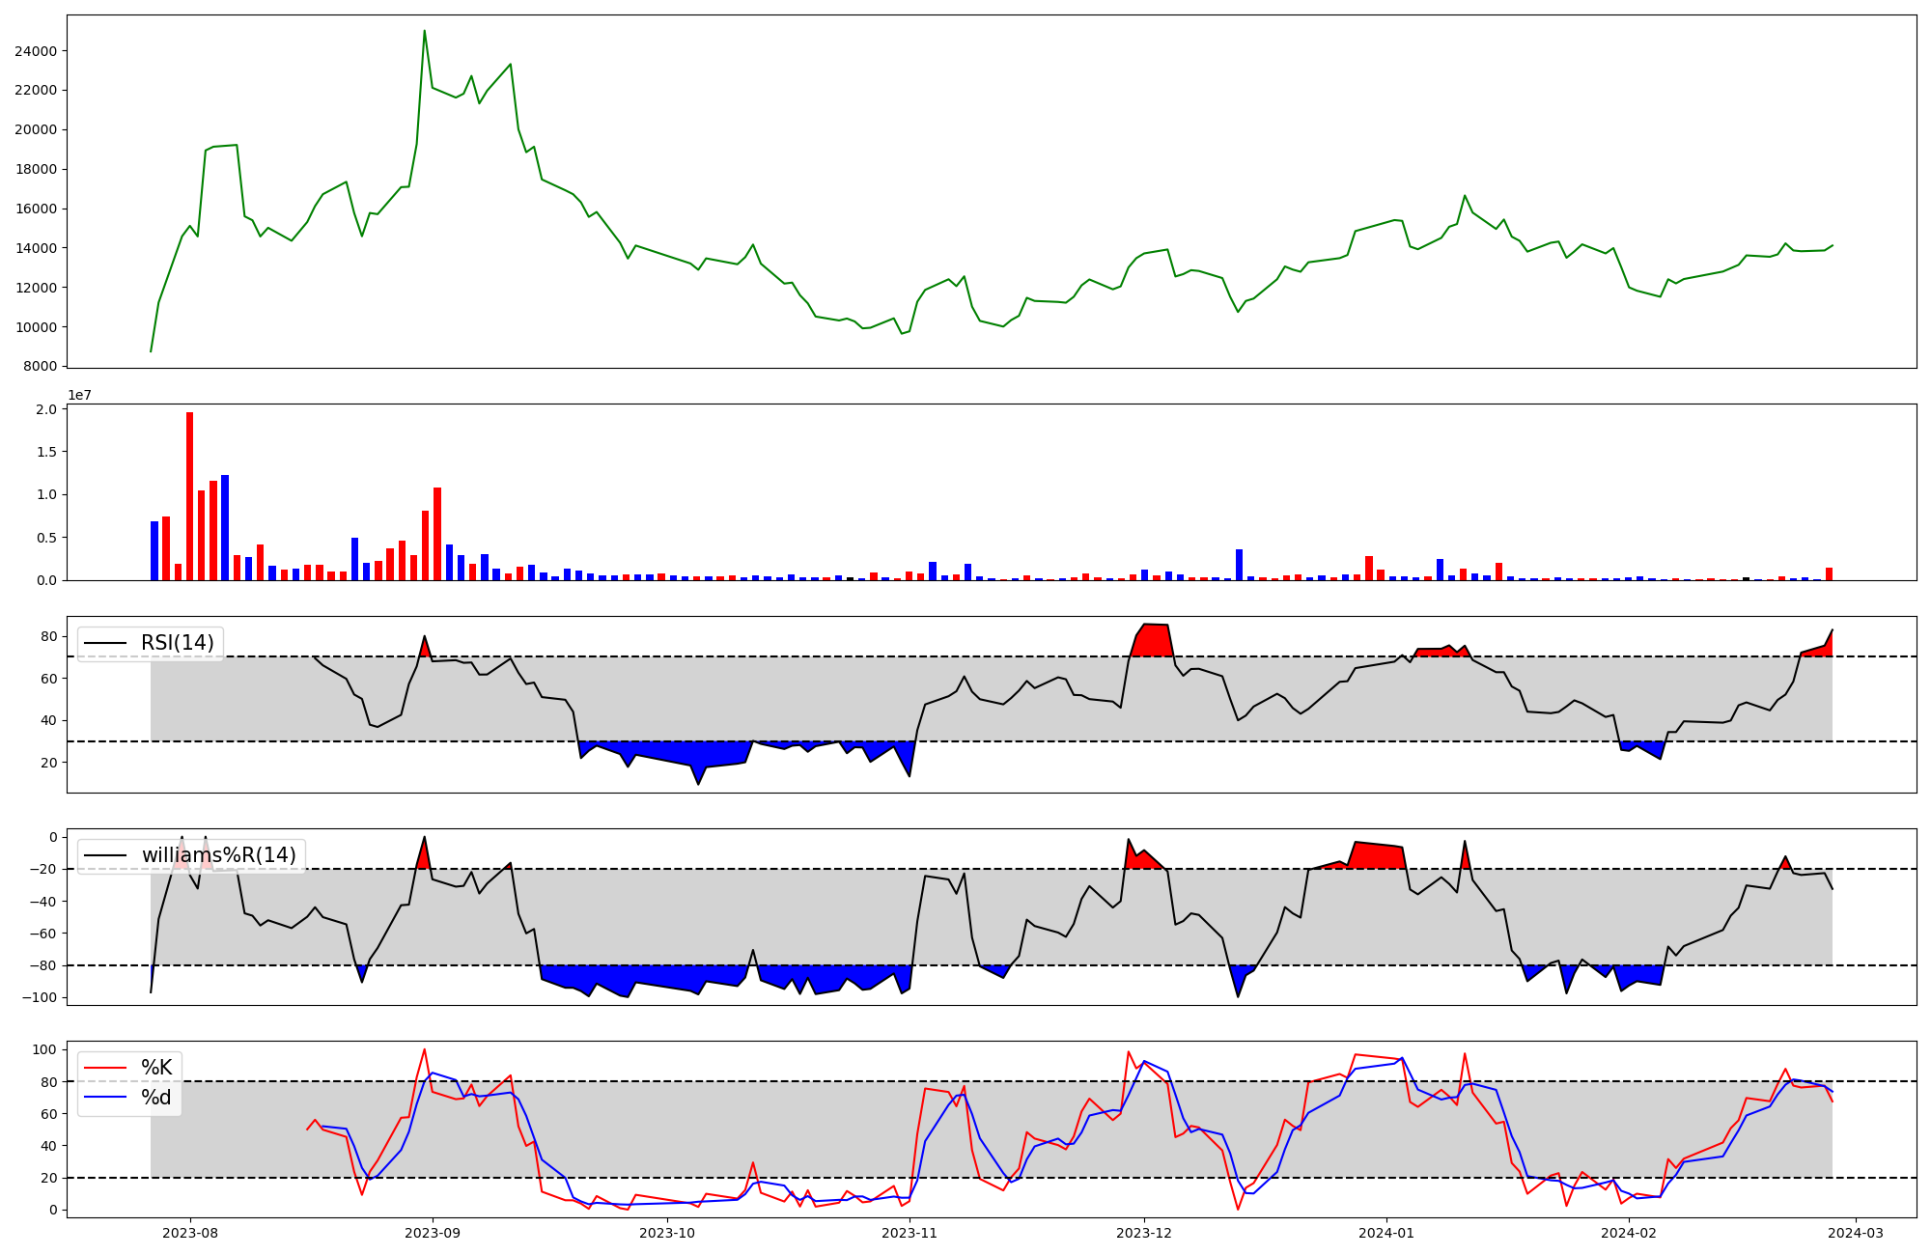Image resolution: width=1931 pixels, height=1255 pixels.
Task: Click the large red RSI overbought area in December
Action: point(1154,640)
